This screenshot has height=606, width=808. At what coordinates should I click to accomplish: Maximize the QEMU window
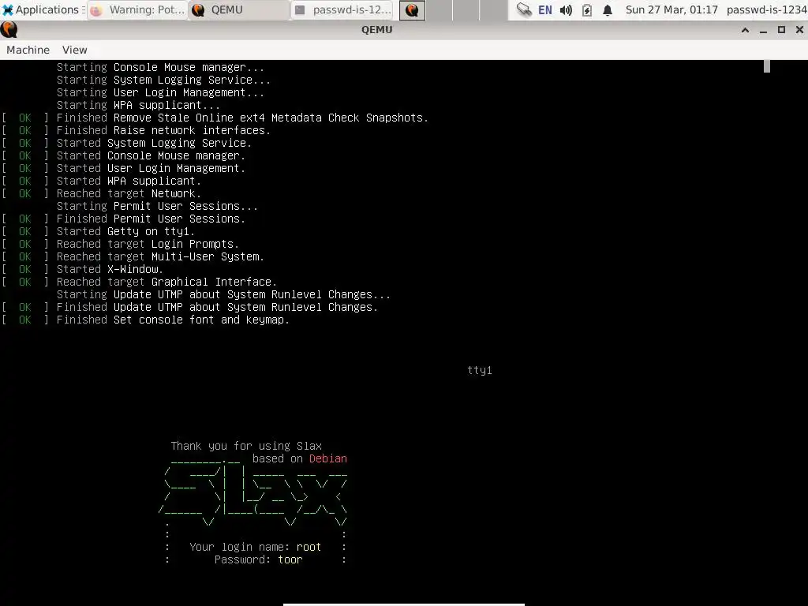tap(781, 30)
